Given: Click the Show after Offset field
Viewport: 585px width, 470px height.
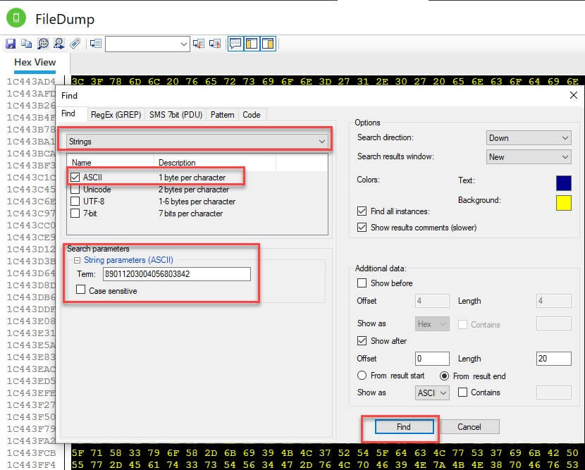Looking at the screenshot, I should [x=432, y=359].
